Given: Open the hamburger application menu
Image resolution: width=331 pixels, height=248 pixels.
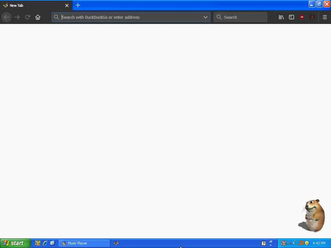Looking at the screenshot, I should click(325, 17).
